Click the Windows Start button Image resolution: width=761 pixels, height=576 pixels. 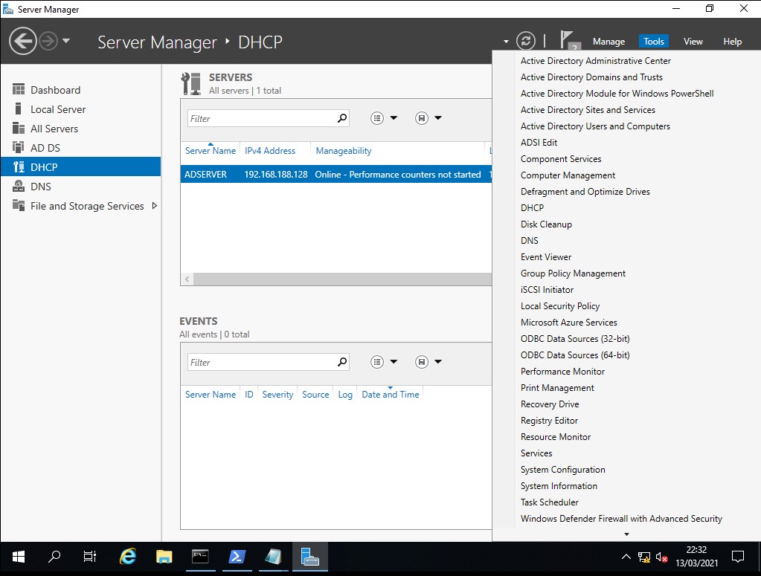point(18,556)
